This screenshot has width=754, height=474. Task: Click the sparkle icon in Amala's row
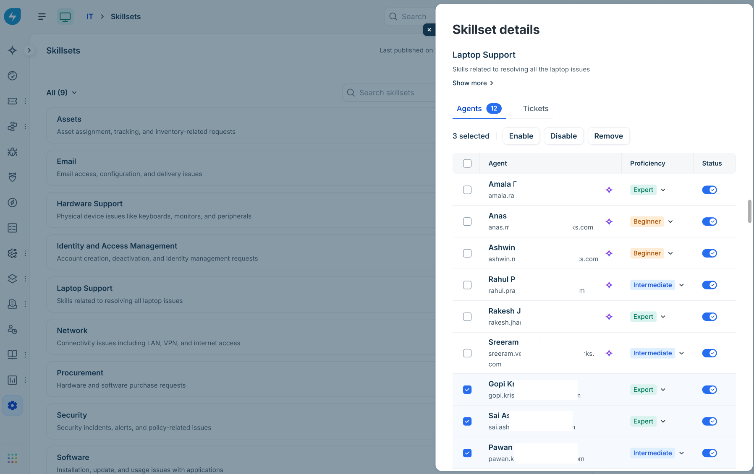click(609, 190)
